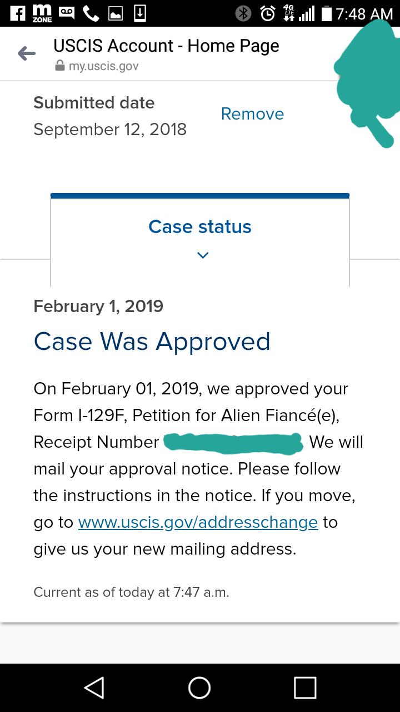Open www.uscis.gov/addresschange link
Screen dimensions: 400x712
[198, 522]
